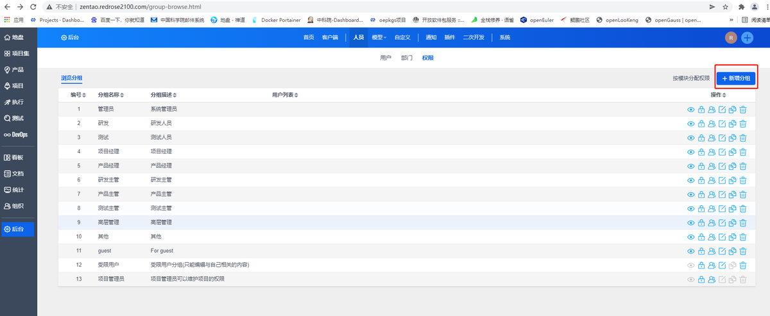Open 首页 in the top navigation
This screenshot has width=770, height=316.
point(309,38)
